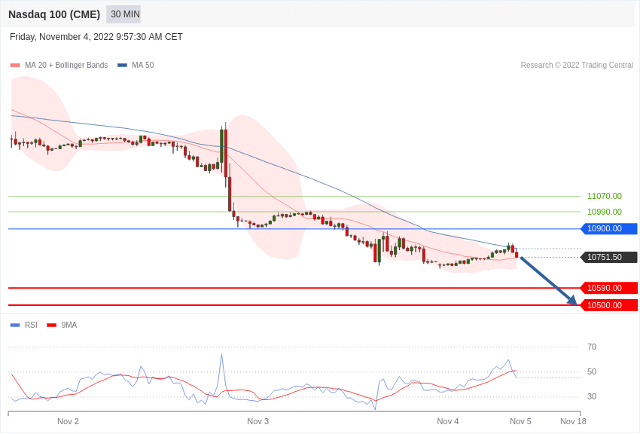Click the MA 50 legend blue swatch
Viewport: 640px width, 434px height.
tap(123, 66)
